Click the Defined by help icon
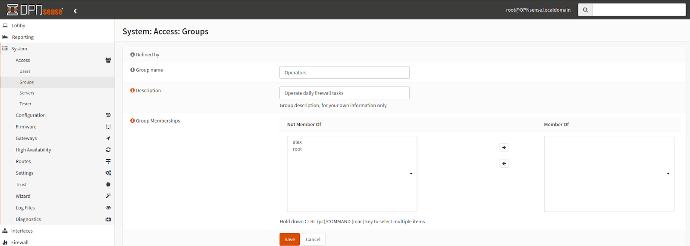Image resolution: width=690 pixels, height=246 pixels. 132,55
